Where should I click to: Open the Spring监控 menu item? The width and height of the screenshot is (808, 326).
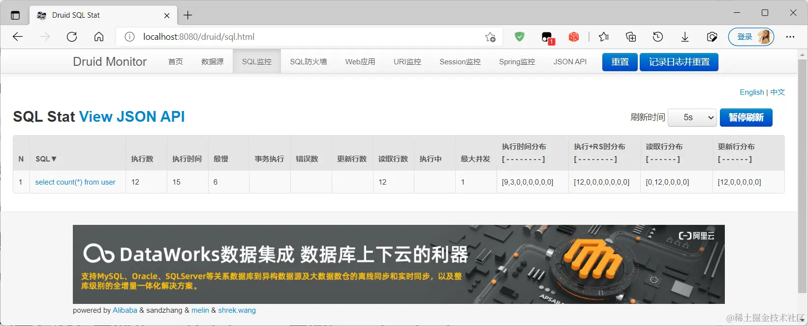tap(517, 61)
